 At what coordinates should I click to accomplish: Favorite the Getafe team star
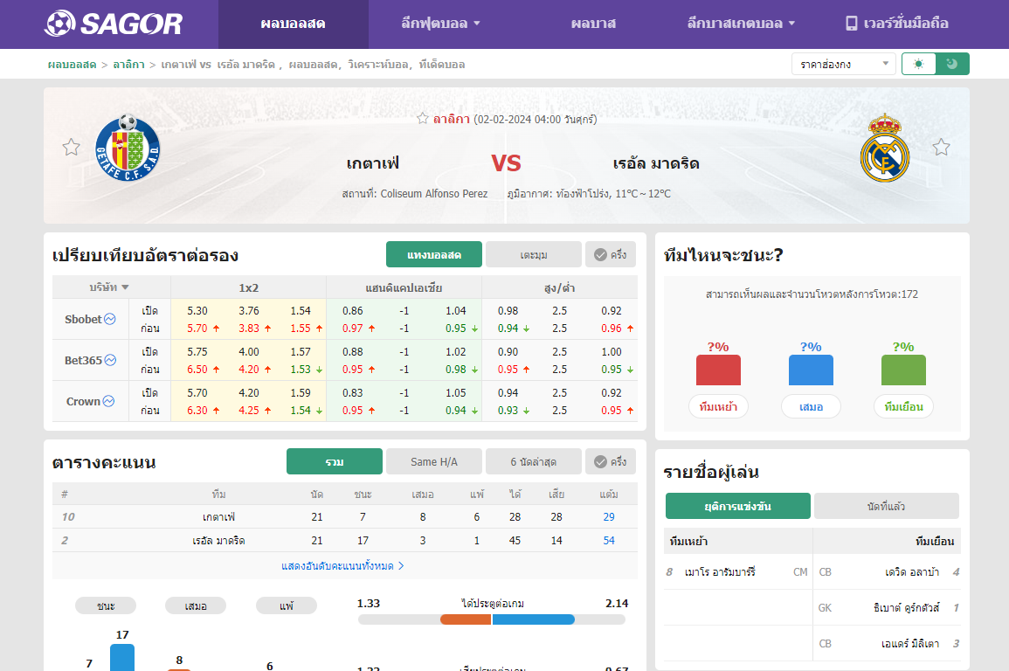coord(71,148)
